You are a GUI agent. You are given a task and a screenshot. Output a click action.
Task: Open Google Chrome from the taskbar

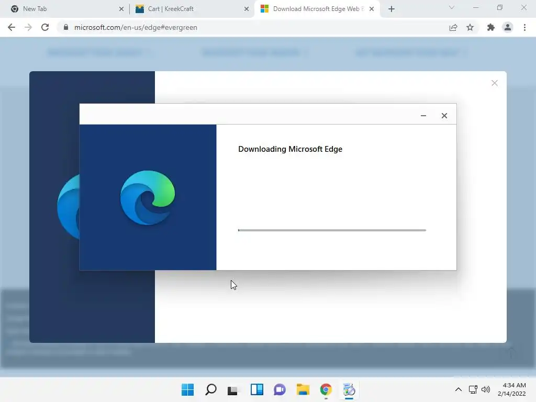[x=326, y=389]
